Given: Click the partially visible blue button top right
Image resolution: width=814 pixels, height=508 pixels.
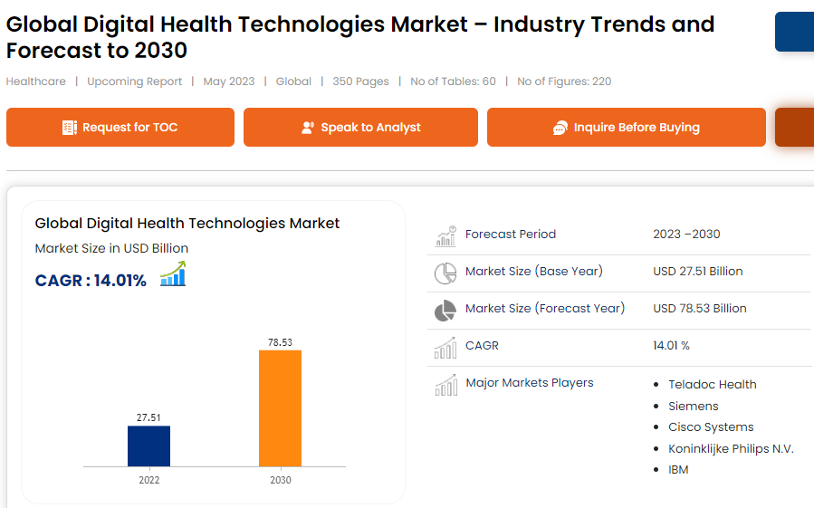Looking at the screenshot, I should 794,32.
